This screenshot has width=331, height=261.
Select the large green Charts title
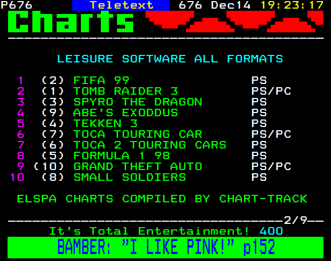(x=73, y=23)
